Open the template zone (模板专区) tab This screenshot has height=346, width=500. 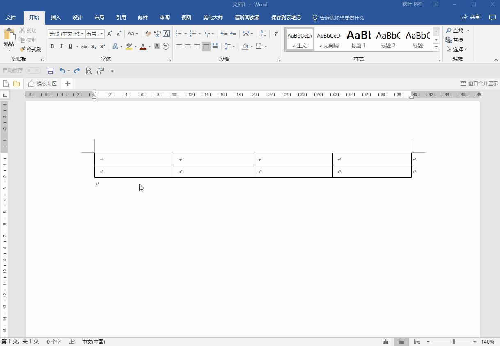(43, 84)
